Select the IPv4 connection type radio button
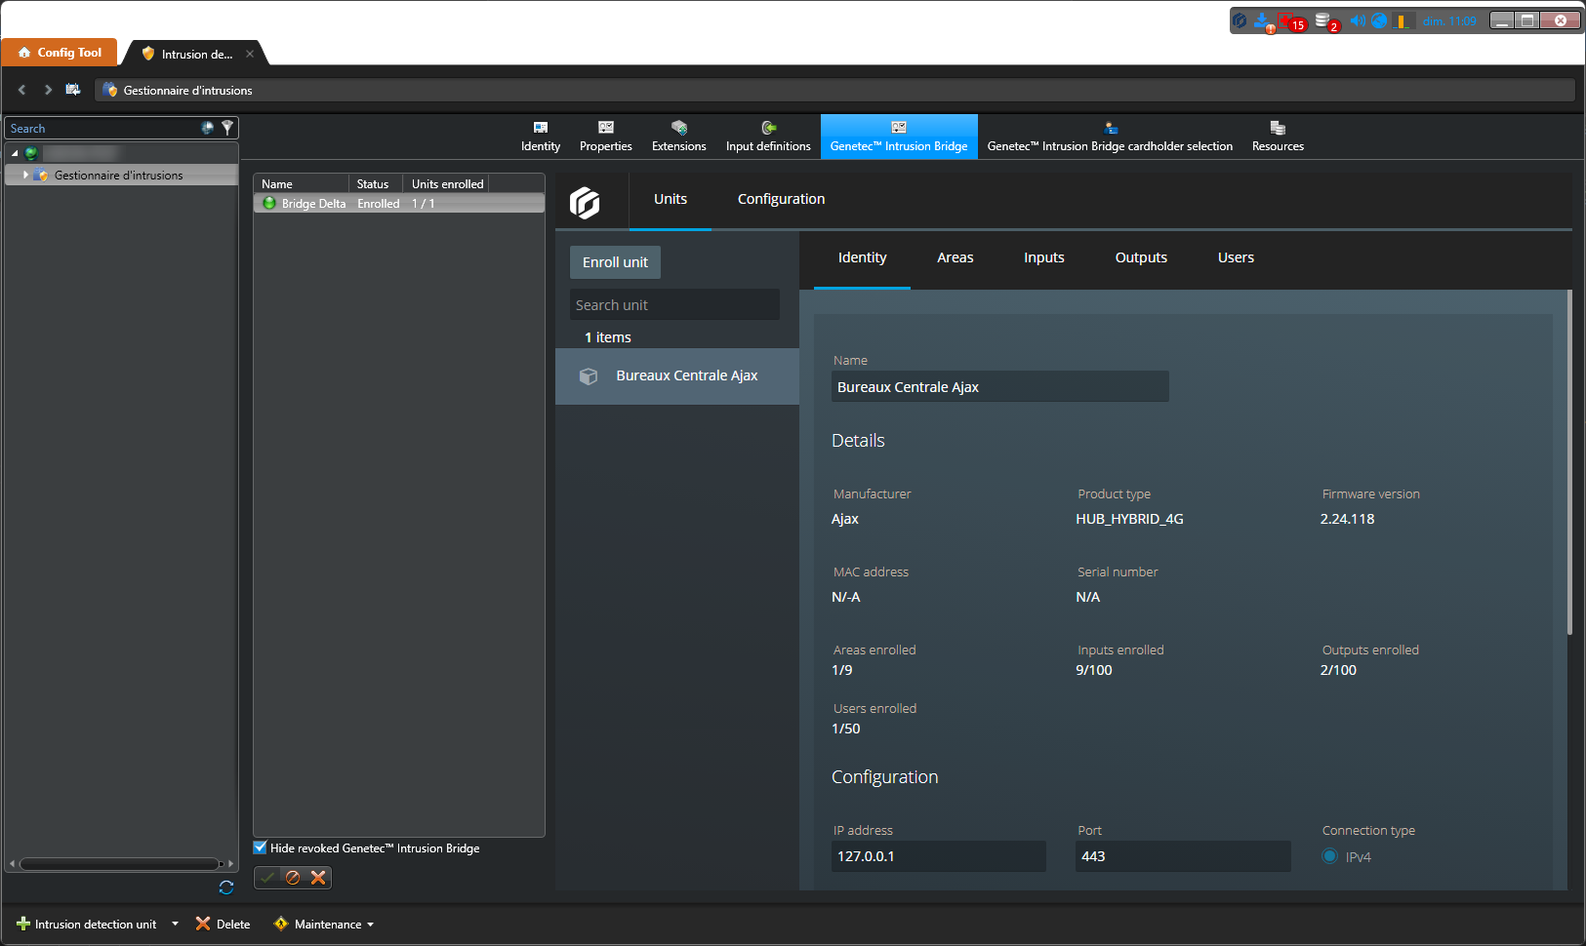The height and width of the screenshot is (946, 1586). click(1329, 857)
